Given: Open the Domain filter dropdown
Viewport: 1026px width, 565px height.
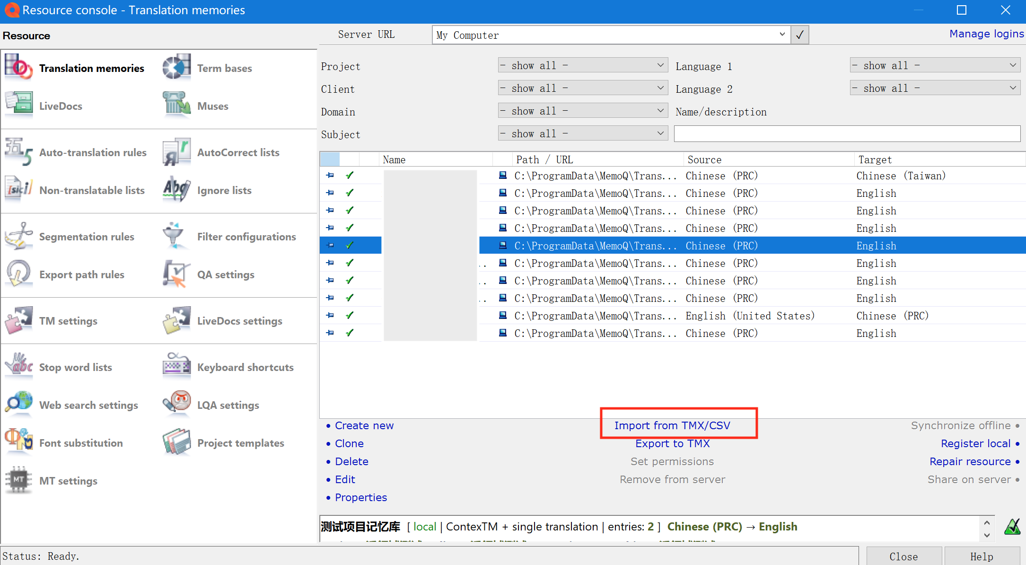Looking at the screenshot, I should (x=583, y=111).
